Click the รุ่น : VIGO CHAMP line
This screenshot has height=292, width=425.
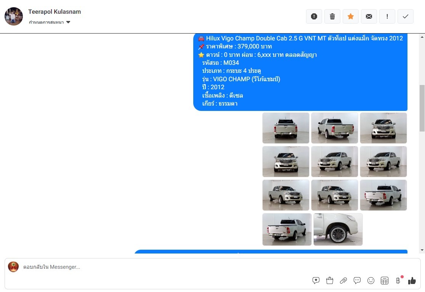coord(241,79)
